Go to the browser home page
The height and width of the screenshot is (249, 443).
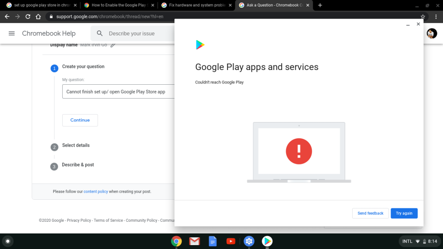pos(38,17)
